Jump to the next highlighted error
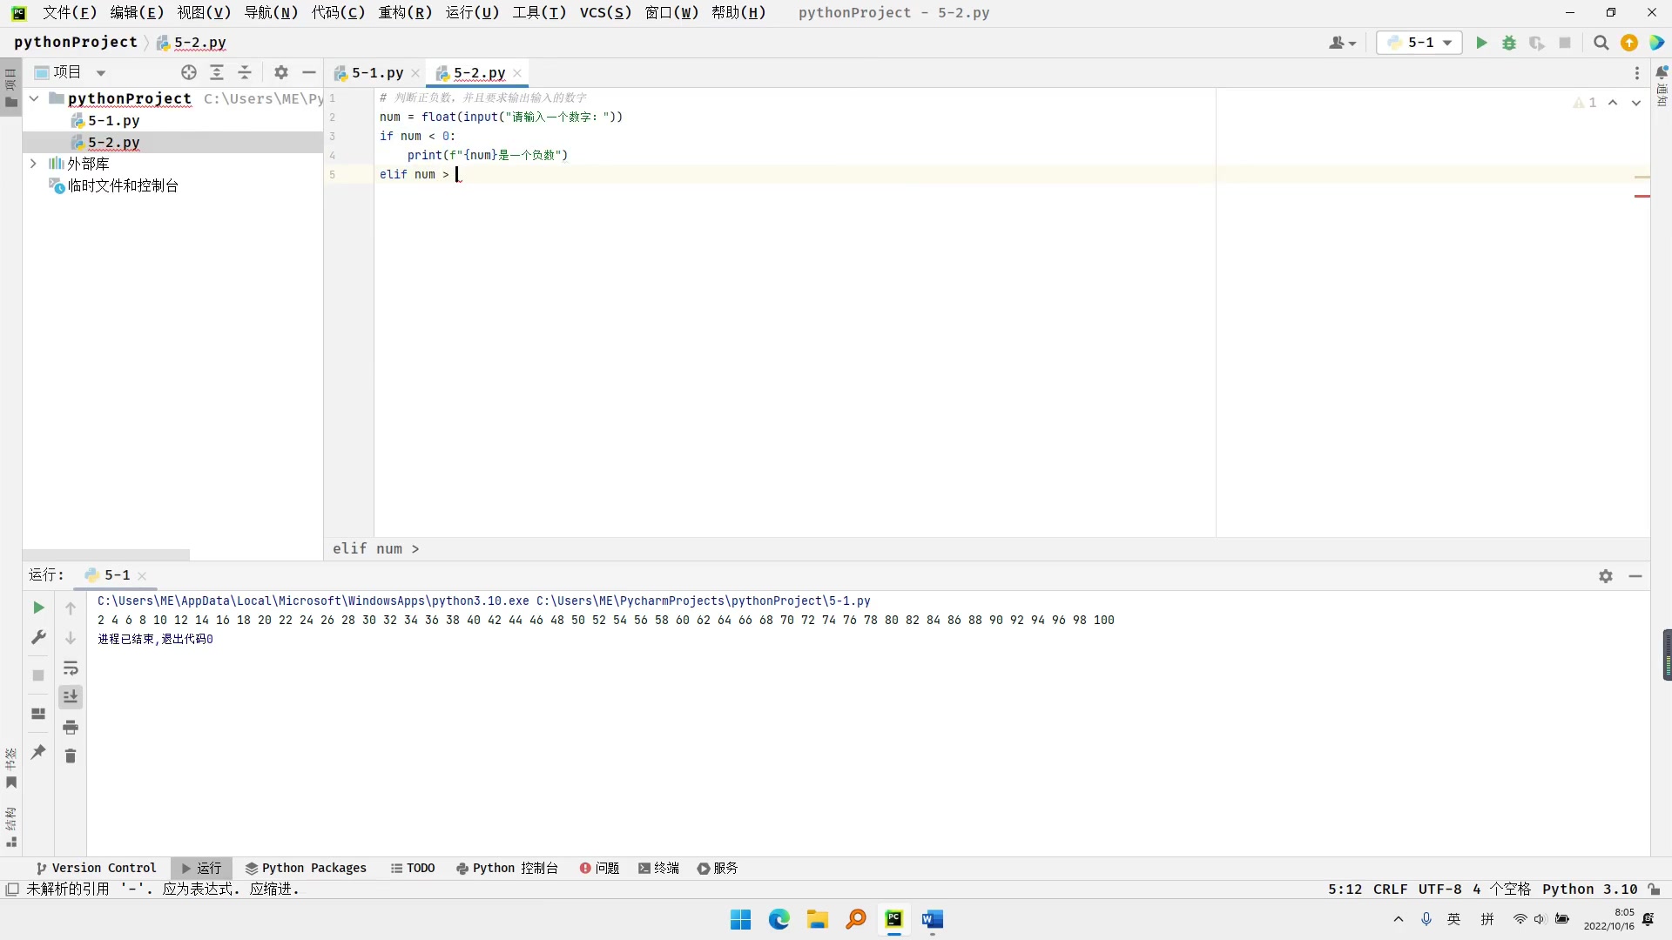This screenshot has height=940, width=1672. [1636, 103]
